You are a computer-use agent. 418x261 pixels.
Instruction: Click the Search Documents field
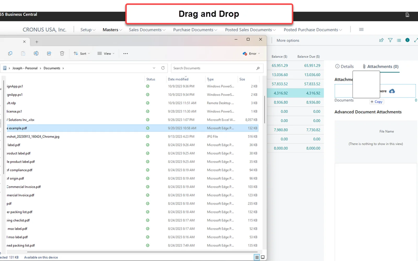[x=217, y=68]
